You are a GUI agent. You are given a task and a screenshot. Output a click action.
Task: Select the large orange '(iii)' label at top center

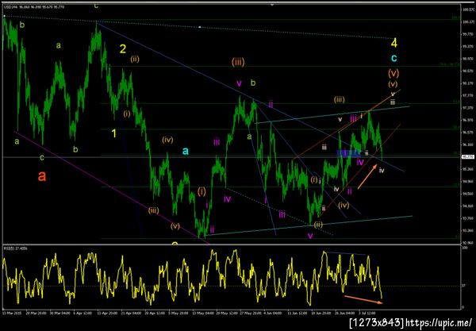pyautogui.click(x=238, y=62)
